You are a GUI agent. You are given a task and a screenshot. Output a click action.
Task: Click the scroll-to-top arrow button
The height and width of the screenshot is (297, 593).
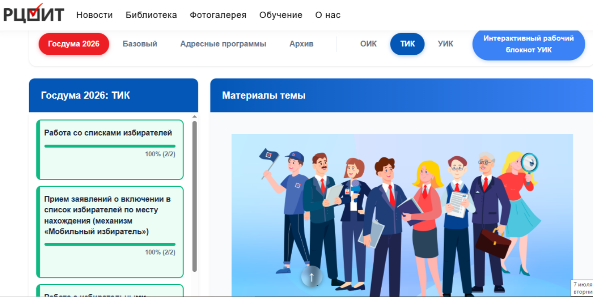(x=311, y=276)
